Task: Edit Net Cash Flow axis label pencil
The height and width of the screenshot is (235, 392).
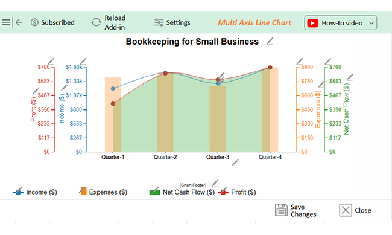Action: tap(350, 77)
